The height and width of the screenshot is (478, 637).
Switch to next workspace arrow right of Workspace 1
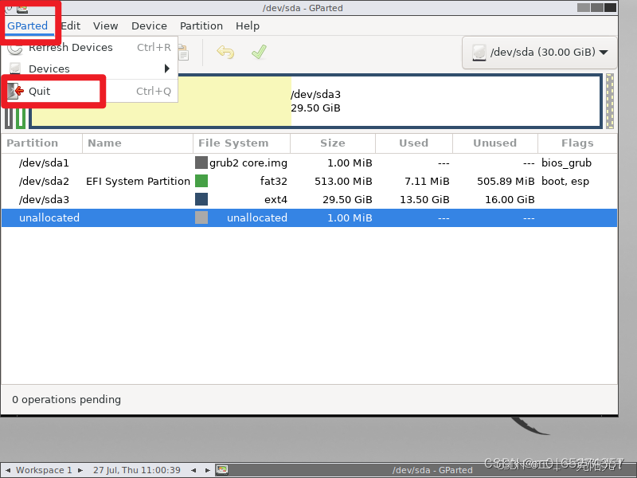(x=80, y=470)
